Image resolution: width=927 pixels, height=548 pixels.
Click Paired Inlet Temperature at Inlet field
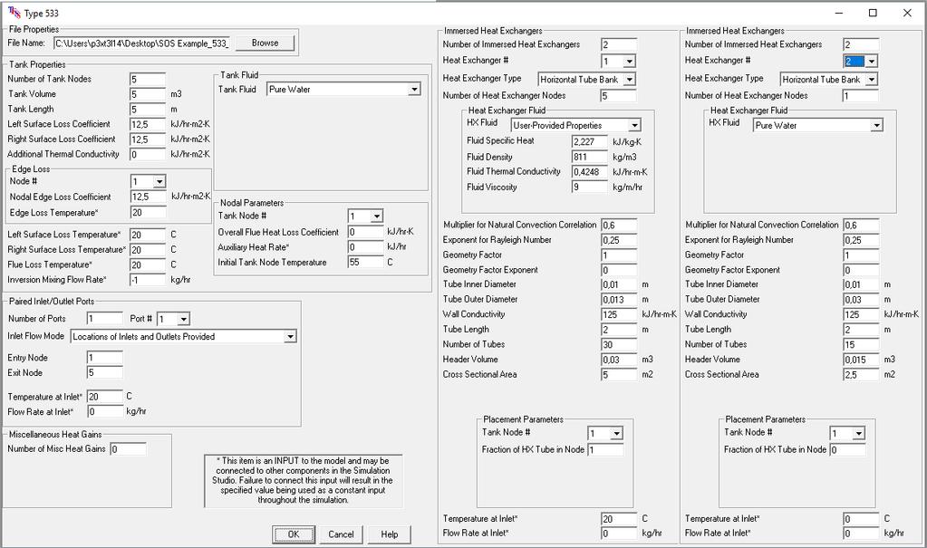pyautogui.click(x=104, y=397)
